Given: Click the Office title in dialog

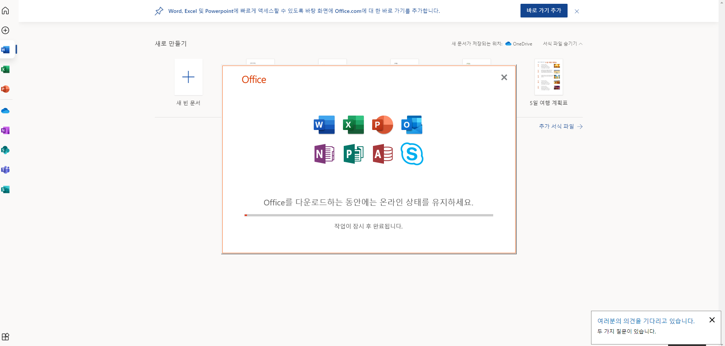Looking at the screenshot, I should tap(254, 80).
